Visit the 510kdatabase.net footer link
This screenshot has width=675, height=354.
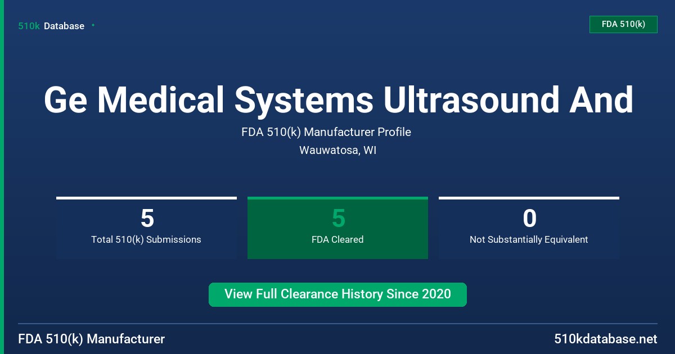[605, 339]
